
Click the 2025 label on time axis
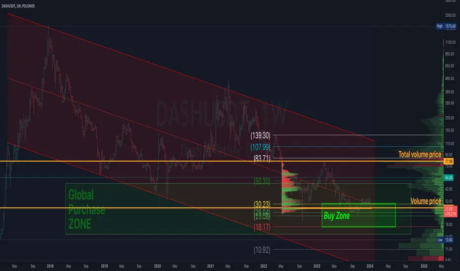pos(424,266)
